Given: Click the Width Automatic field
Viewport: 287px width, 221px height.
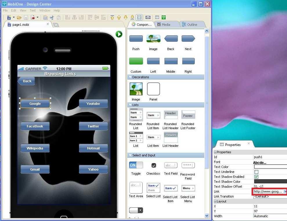Looking at the screenshot, I should [x=270, y=216].
